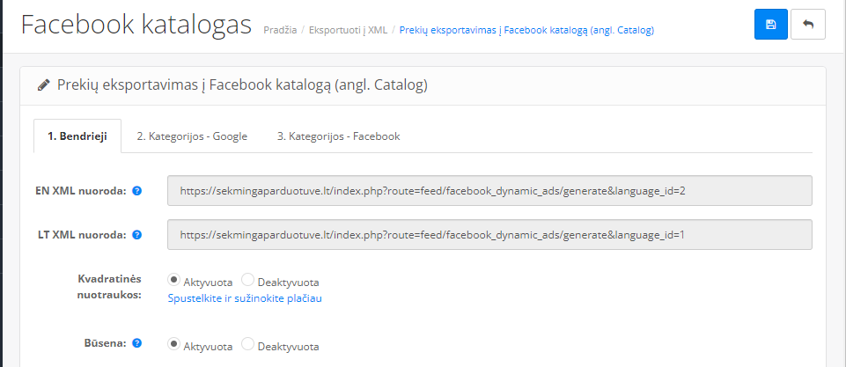Click the back arrow button
Screen dimensions: 846x367
807,25
